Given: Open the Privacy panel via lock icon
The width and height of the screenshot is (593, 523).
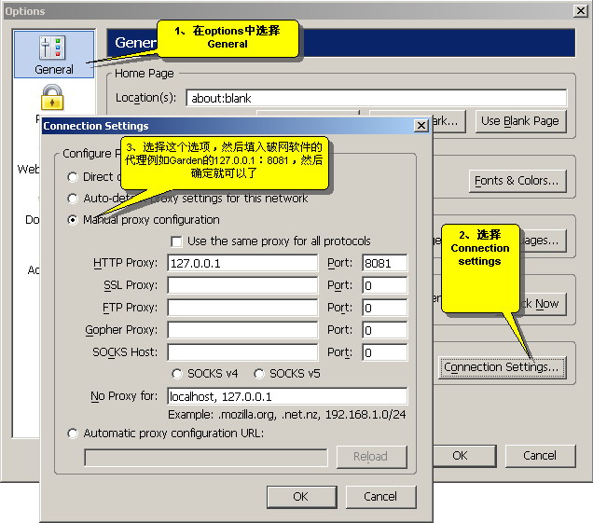Looking at the screenshot, I should point(52,99).
